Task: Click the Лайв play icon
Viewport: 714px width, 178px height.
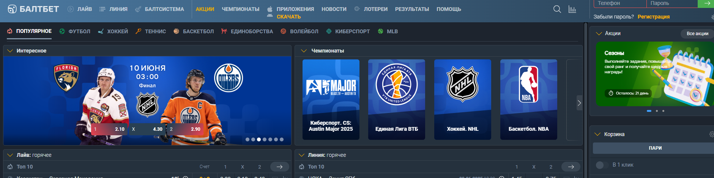Action: (x=71, y=9)
